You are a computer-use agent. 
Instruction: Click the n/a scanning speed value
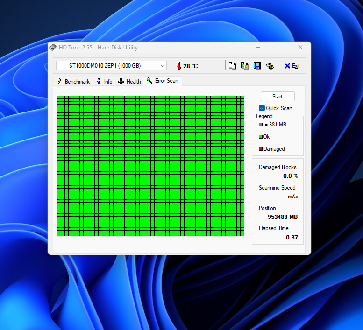(292, 197)
